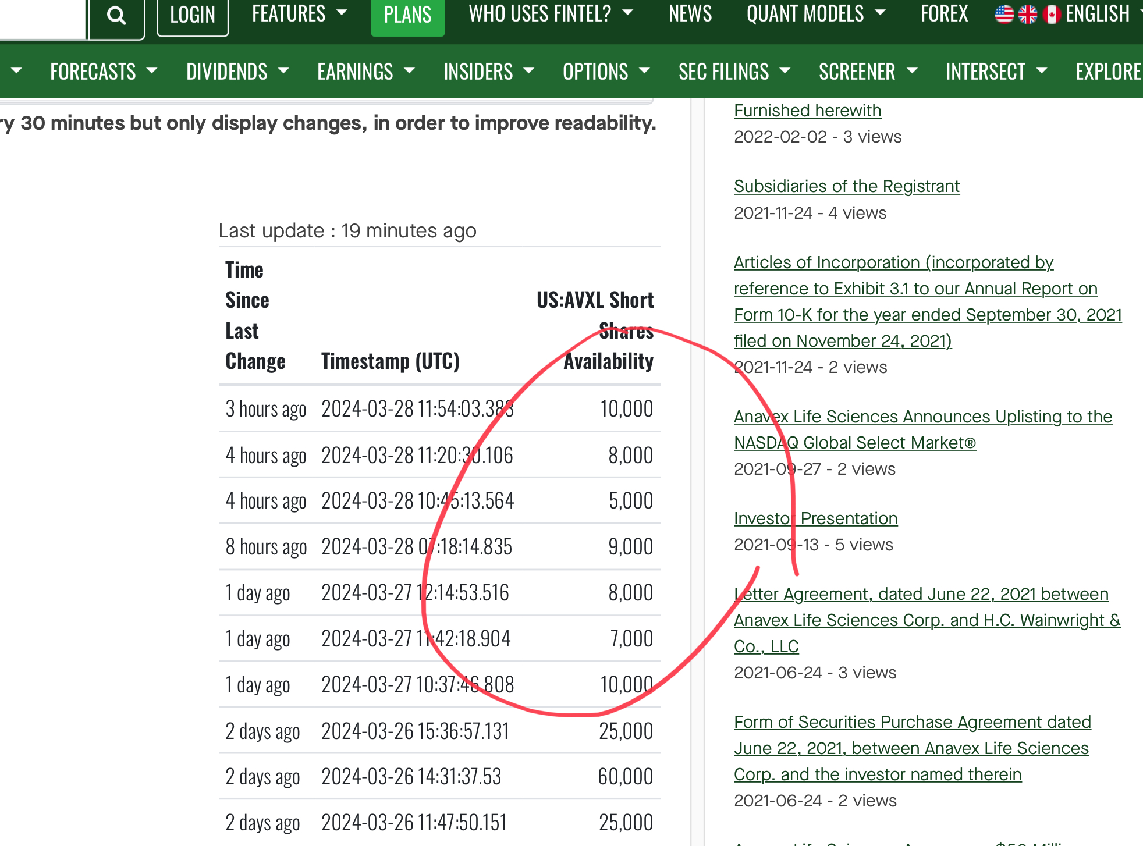
Task: Open the SEC FILINGS menu
Action: pos(734,72)
